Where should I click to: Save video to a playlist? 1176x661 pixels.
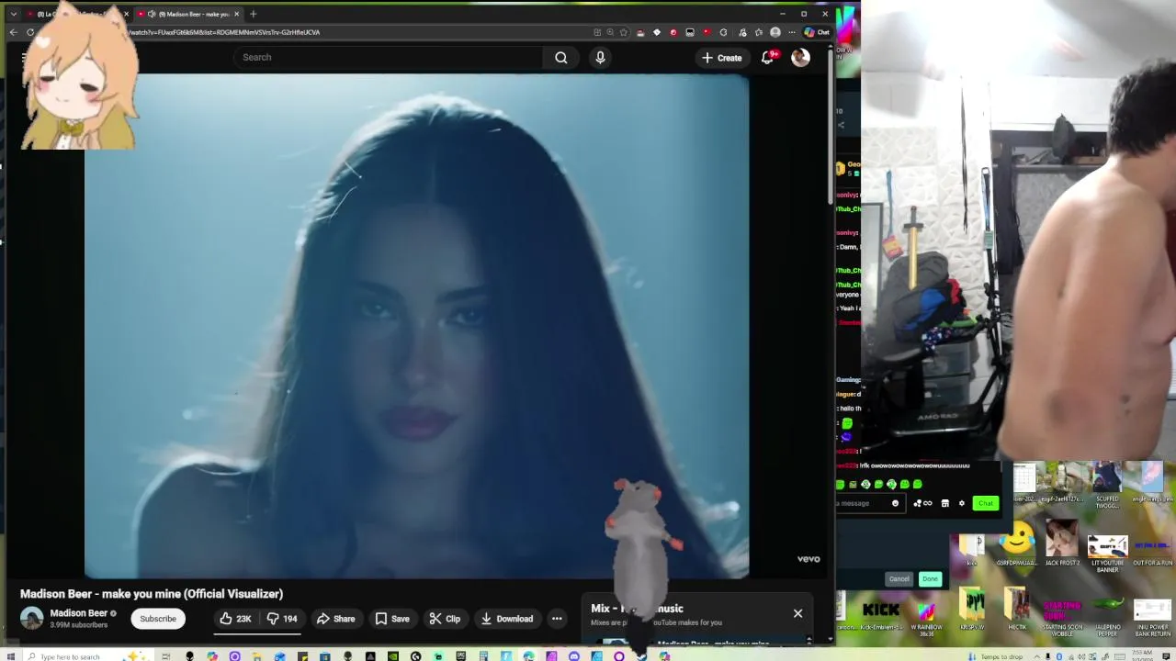[392, 619]
